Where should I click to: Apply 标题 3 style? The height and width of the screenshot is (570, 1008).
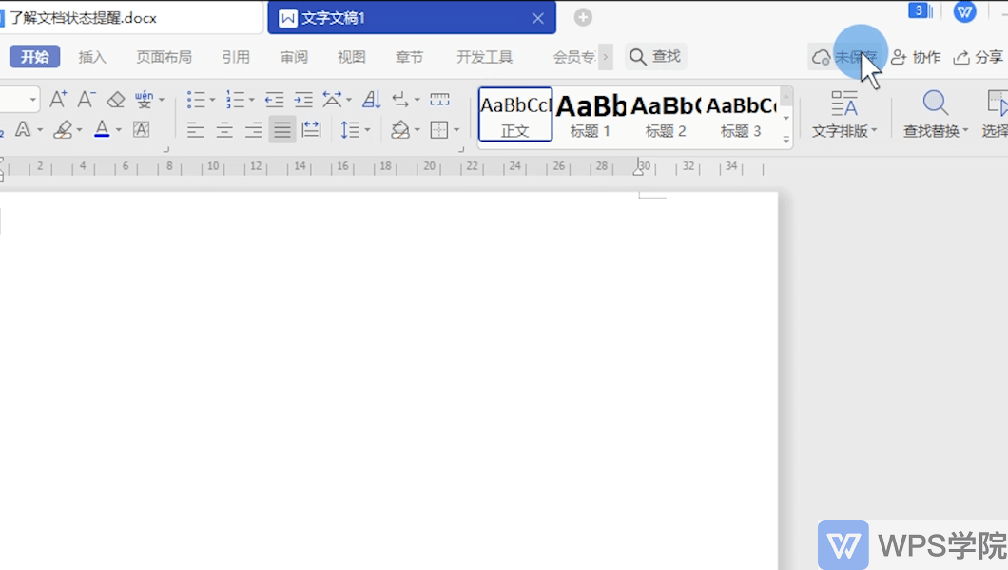click(741, 115)
